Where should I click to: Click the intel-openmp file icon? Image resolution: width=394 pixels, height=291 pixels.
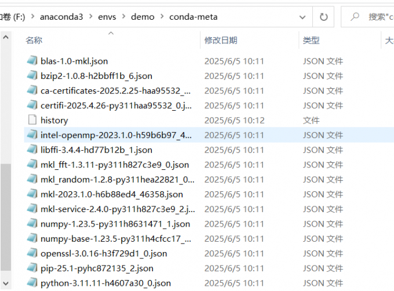pos(32,134)
